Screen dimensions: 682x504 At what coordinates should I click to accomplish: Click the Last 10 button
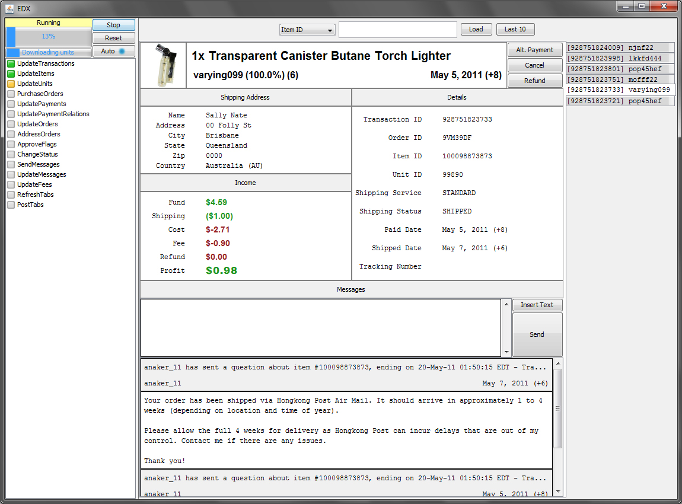pos(515,30)
